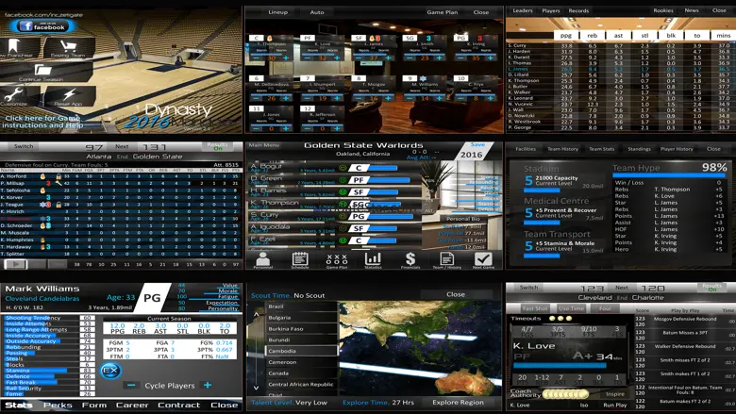Screen dimensions: 736x414
Task: Enable Fast Shot option
Action: click(x=535, y=308)
